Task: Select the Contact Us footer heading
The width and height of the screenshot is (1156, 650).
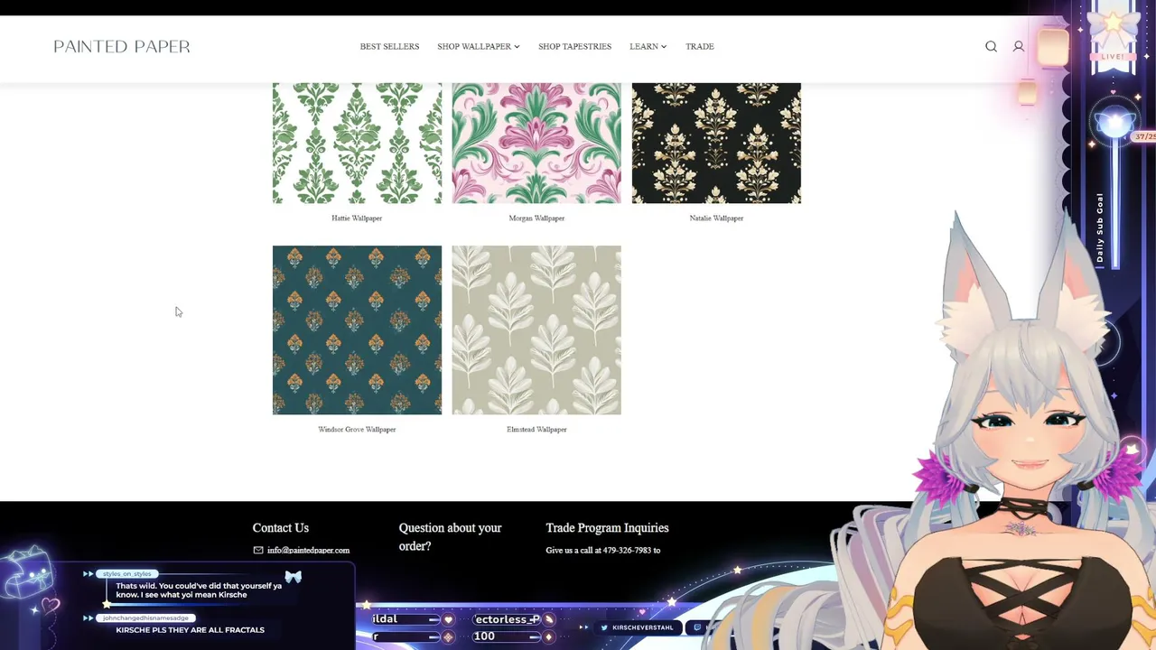Action: click(x=280, y=528)
